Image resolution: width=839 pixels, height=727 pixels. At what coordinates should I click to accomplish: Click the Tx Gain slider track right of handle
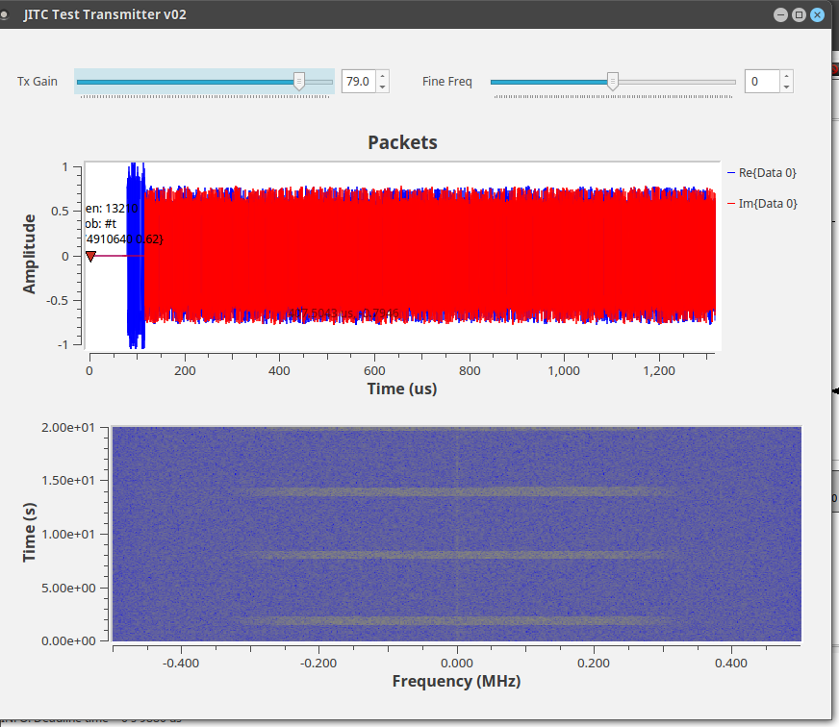318,82
